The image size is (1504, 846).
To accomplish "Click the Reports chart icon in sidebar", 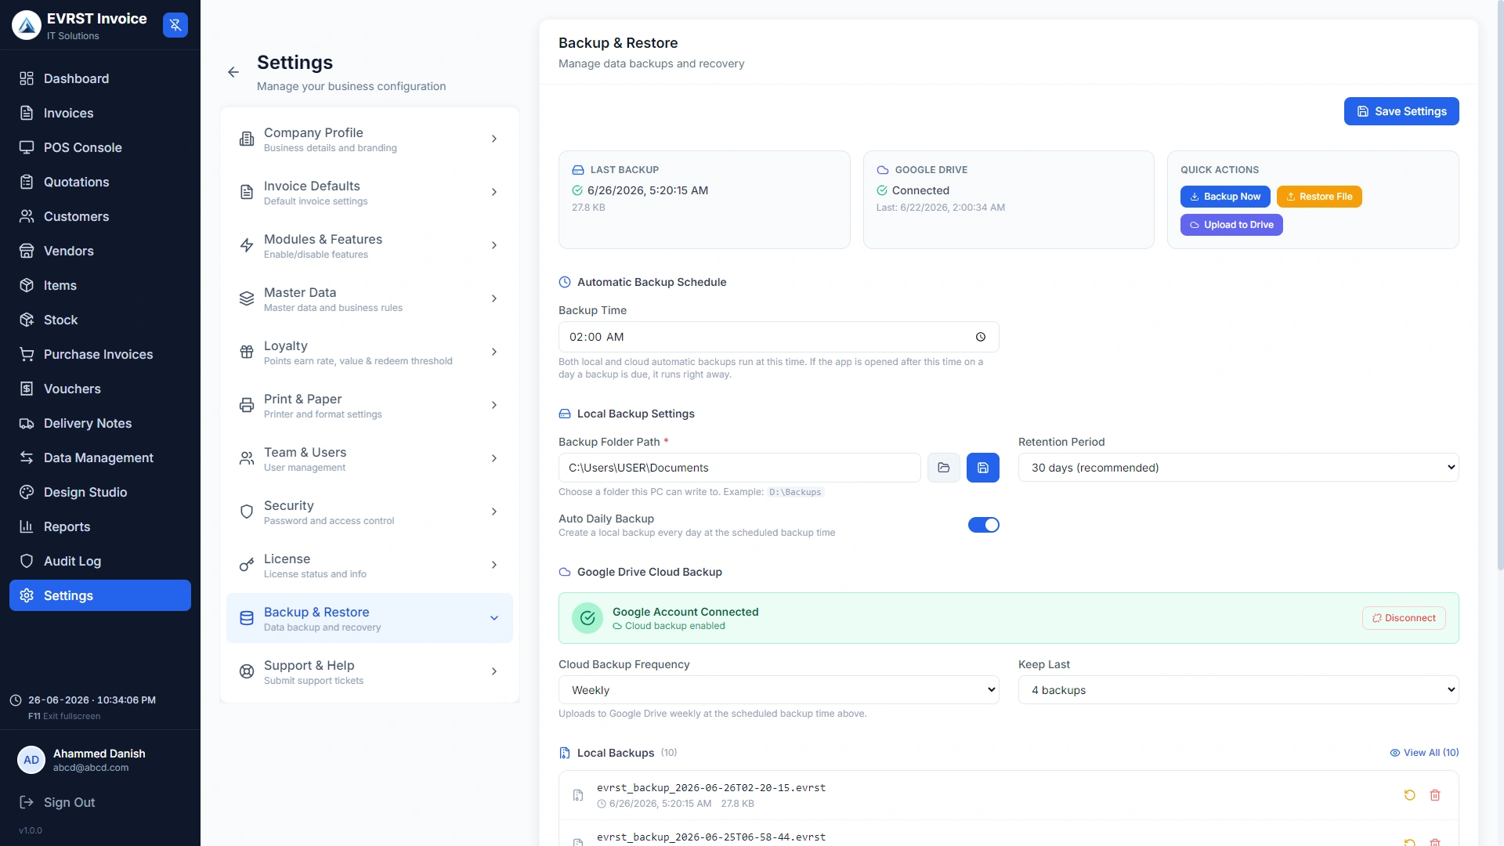I will tap(27, 526).
